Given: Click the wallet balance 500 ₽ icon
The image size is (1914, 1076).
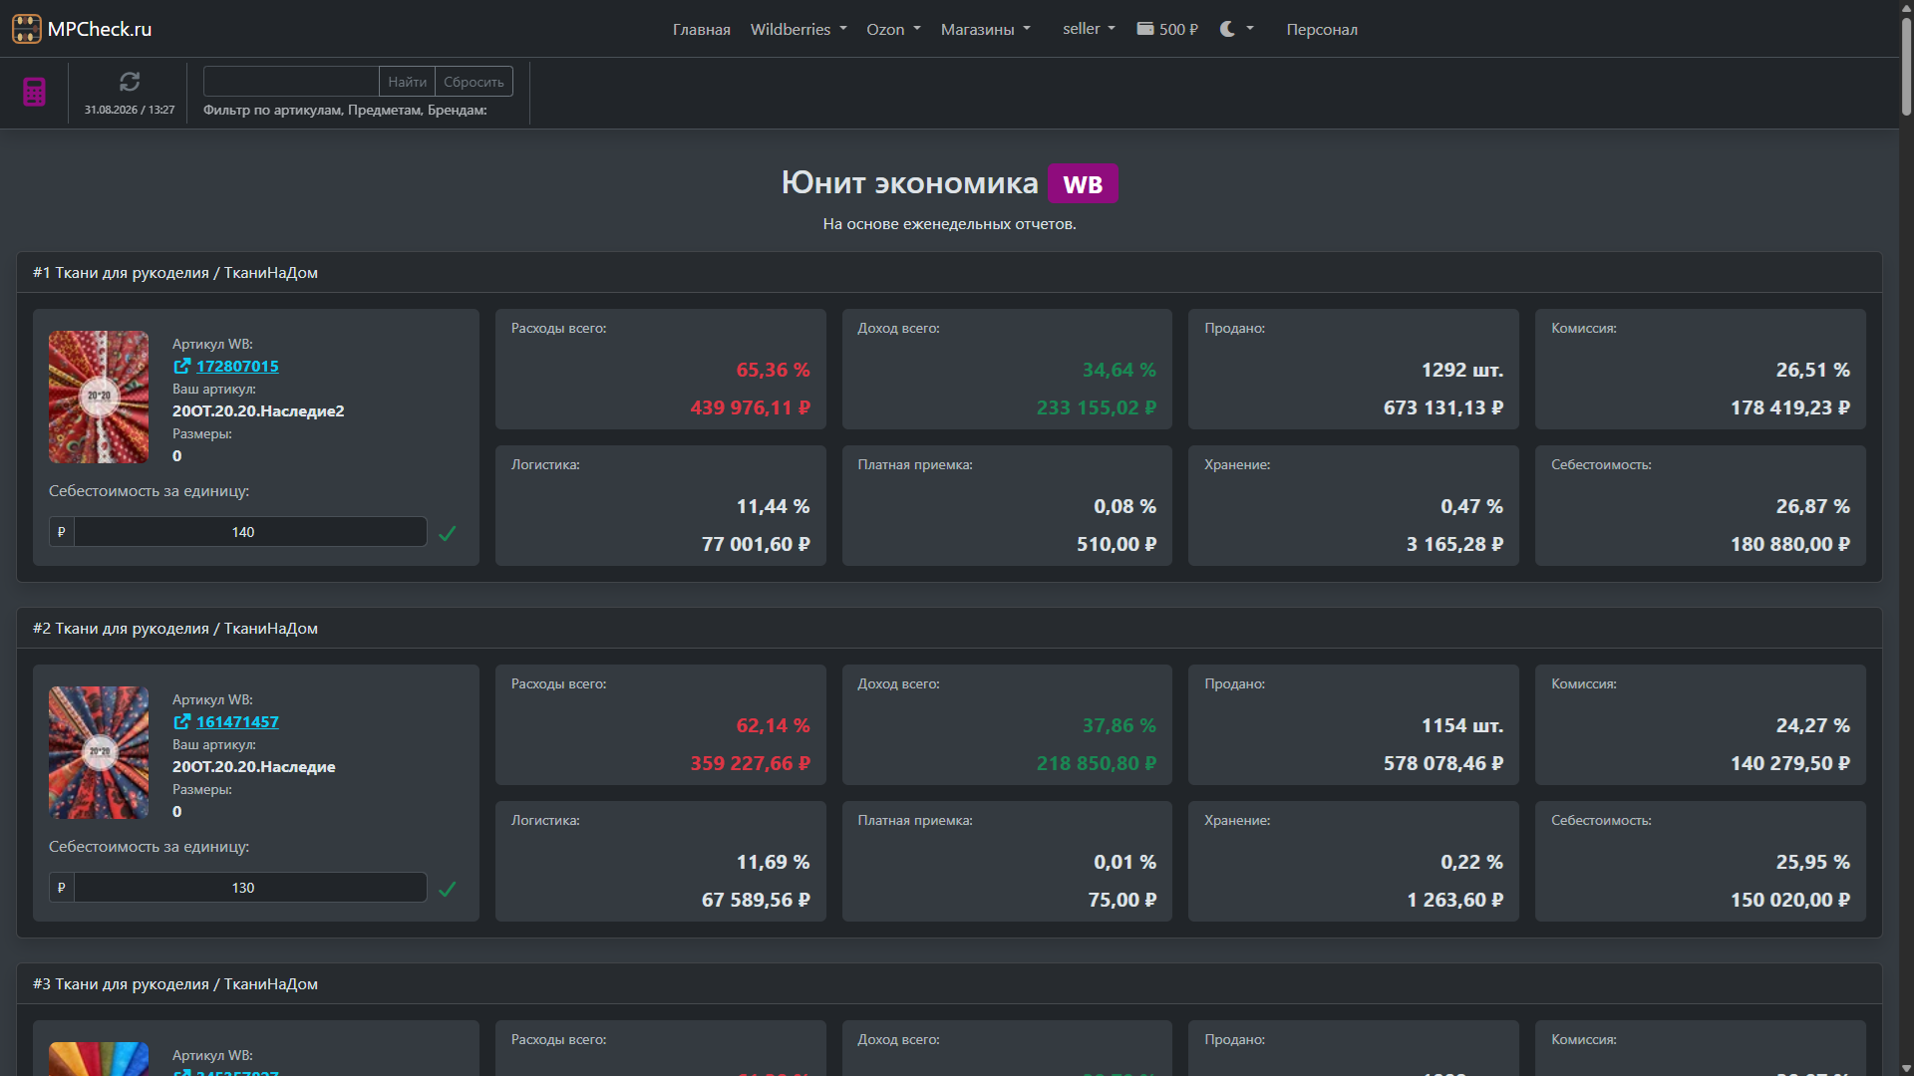Looking at the screenshot, I should coord(1145,29).
